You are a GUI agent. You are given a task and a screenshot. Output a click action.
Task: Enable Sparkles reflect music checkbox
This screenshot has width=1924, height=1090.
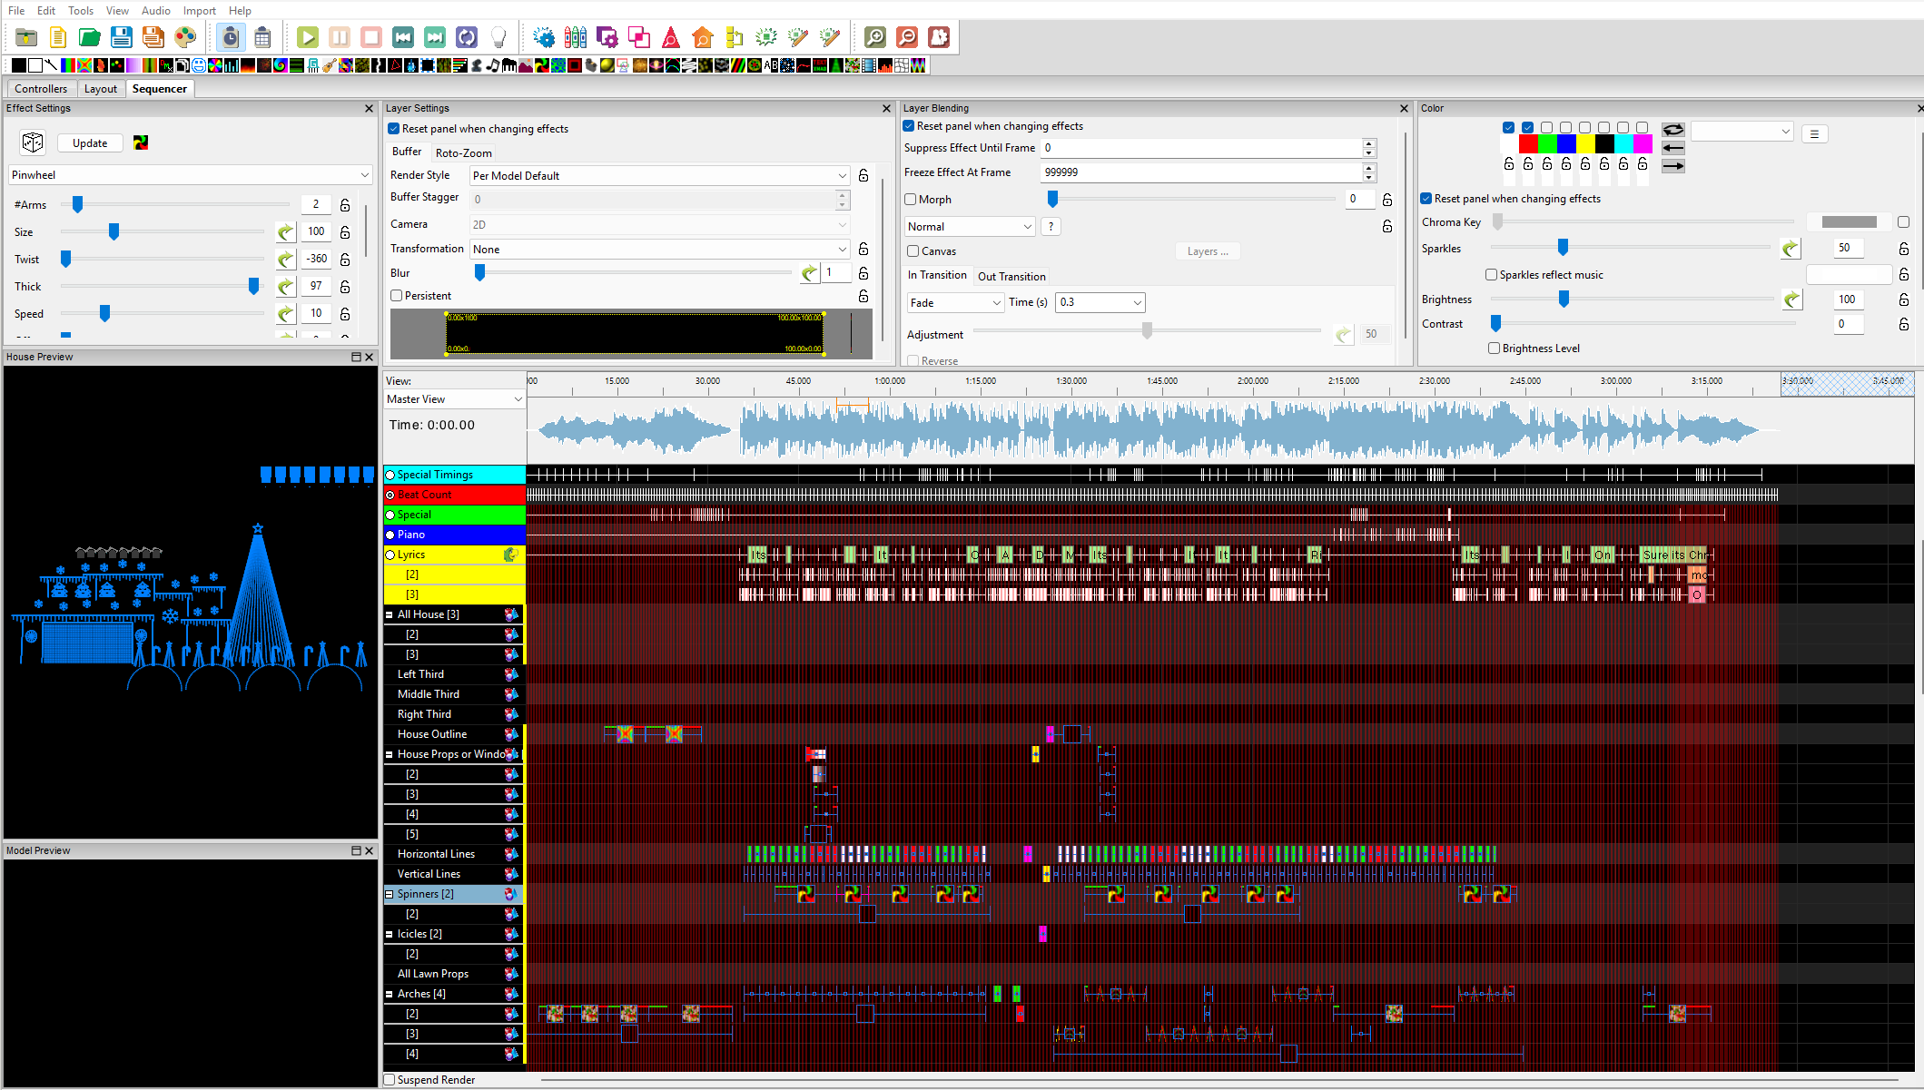point(1491,275)
